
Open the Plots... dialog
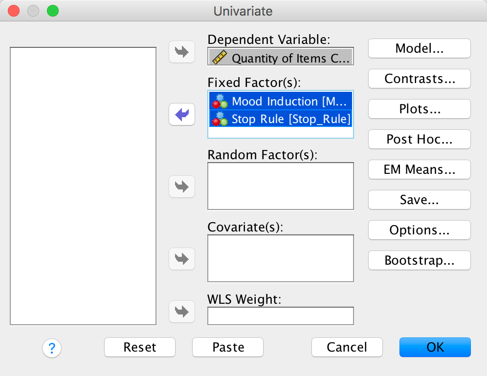pyautogui.click(x=419, y=109)
